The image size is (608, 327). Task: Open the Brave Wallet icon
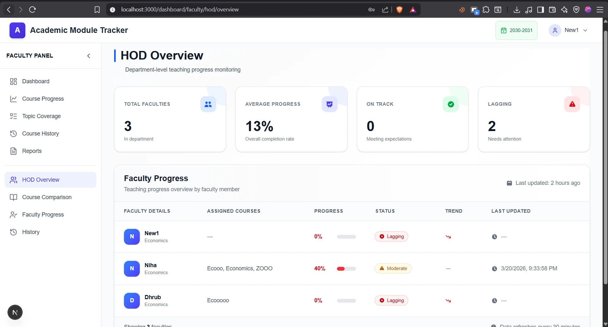click(552, 9)
